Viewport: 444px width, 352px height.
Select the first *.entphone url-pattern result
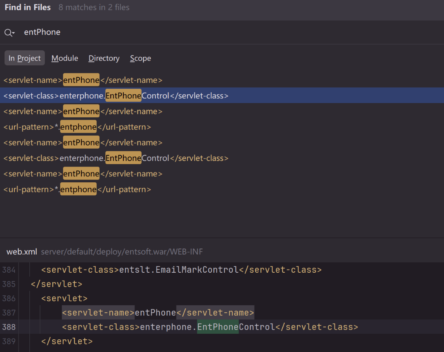[77, 127]
